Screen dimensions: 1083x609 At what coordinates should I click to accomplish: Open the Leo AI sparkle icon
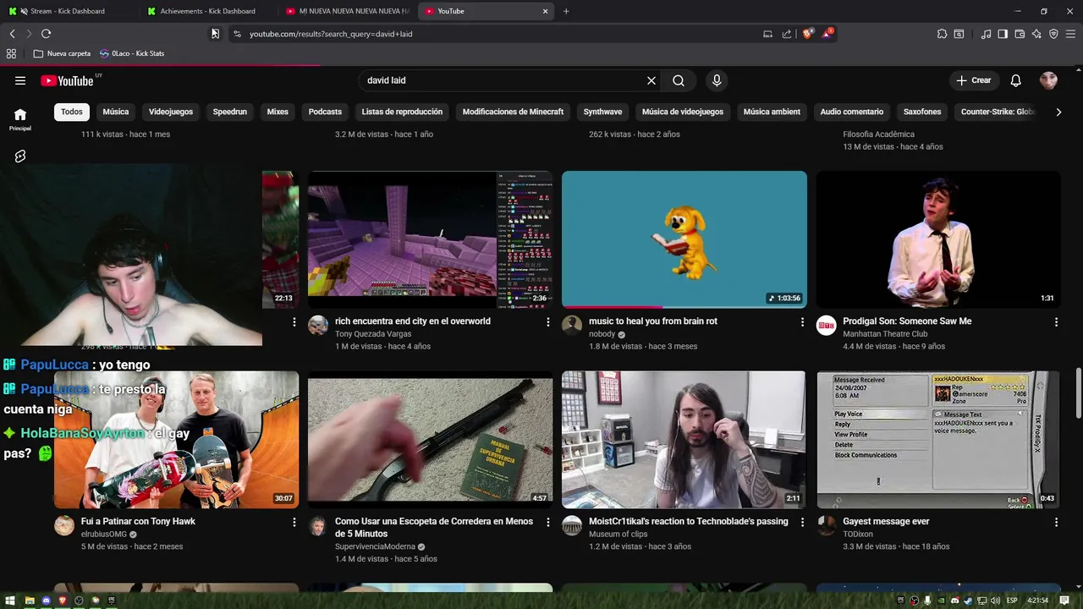click(1036, 34)
